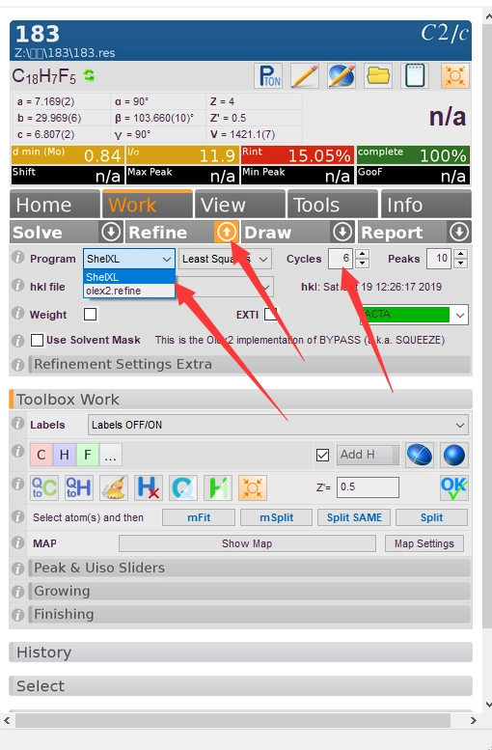Click the notepad icon in header
The width and height of the screenshot is (492, 750).
(414, 75)
